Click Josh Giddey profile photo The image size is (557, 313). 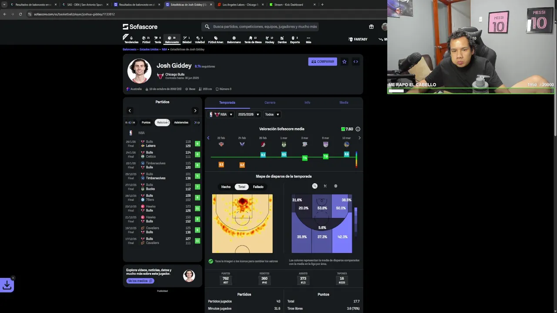139,71
